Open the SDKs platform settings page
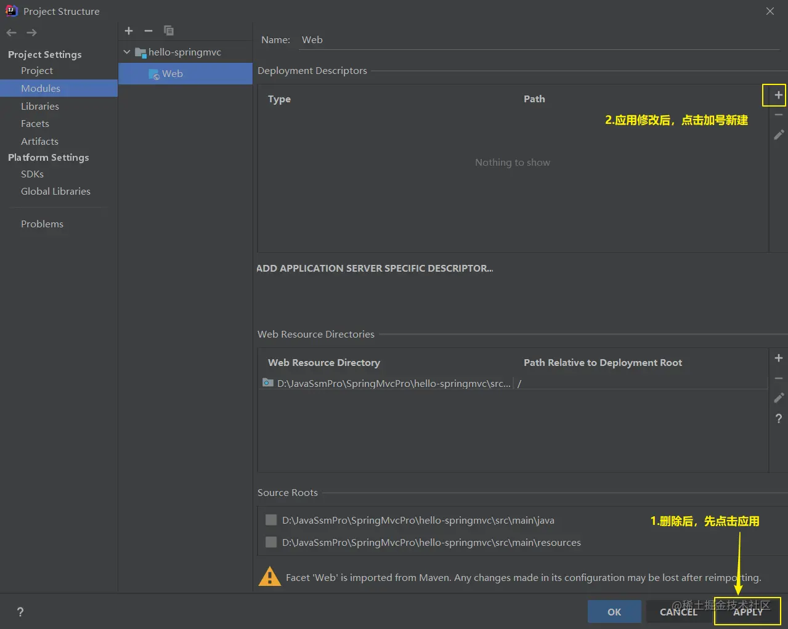 pos(32,174)
